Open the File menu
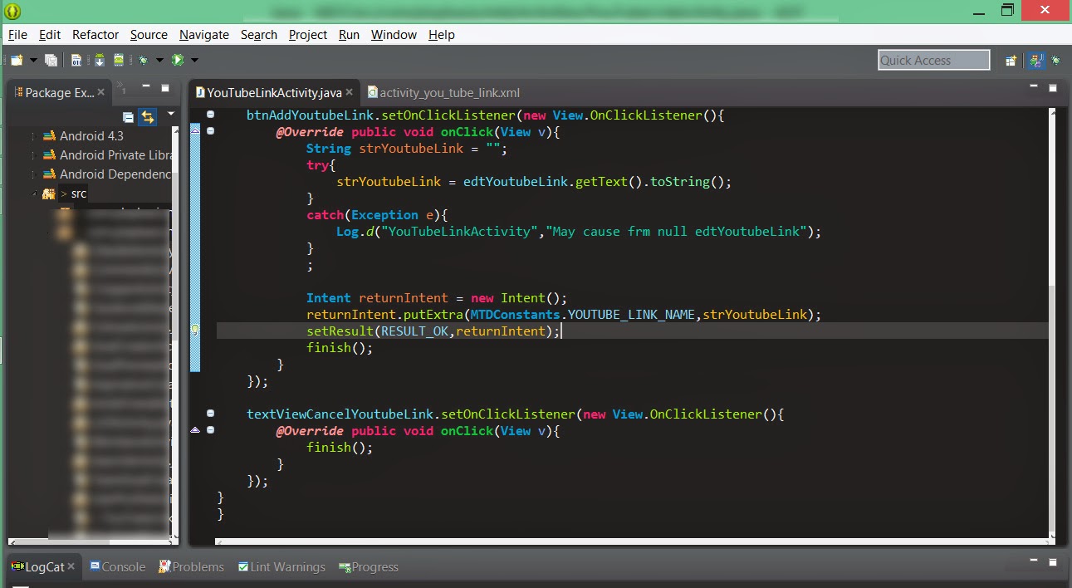This screenshot has height=588, width=1072. (x=17, y=34)
